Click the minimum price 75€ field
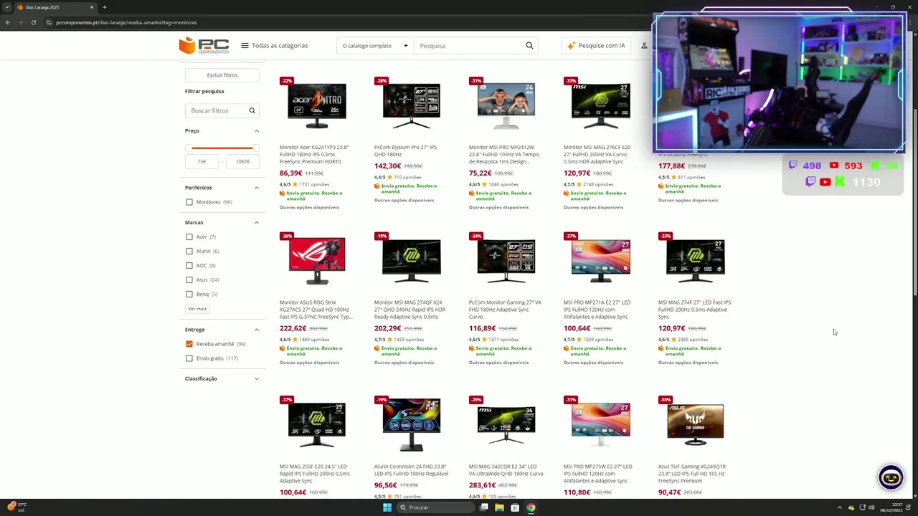Screen dimensions: 918x516 pos(202,162)
